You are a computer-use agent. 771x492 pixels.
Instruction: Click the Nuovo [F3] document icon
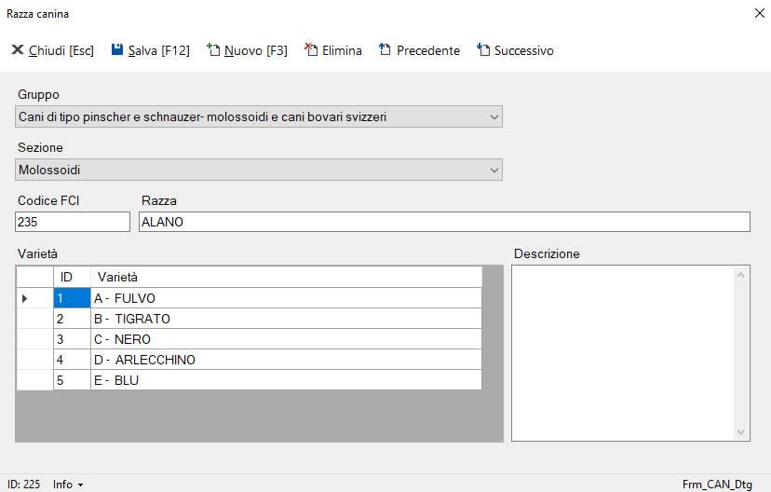click(x=213, y=50)
